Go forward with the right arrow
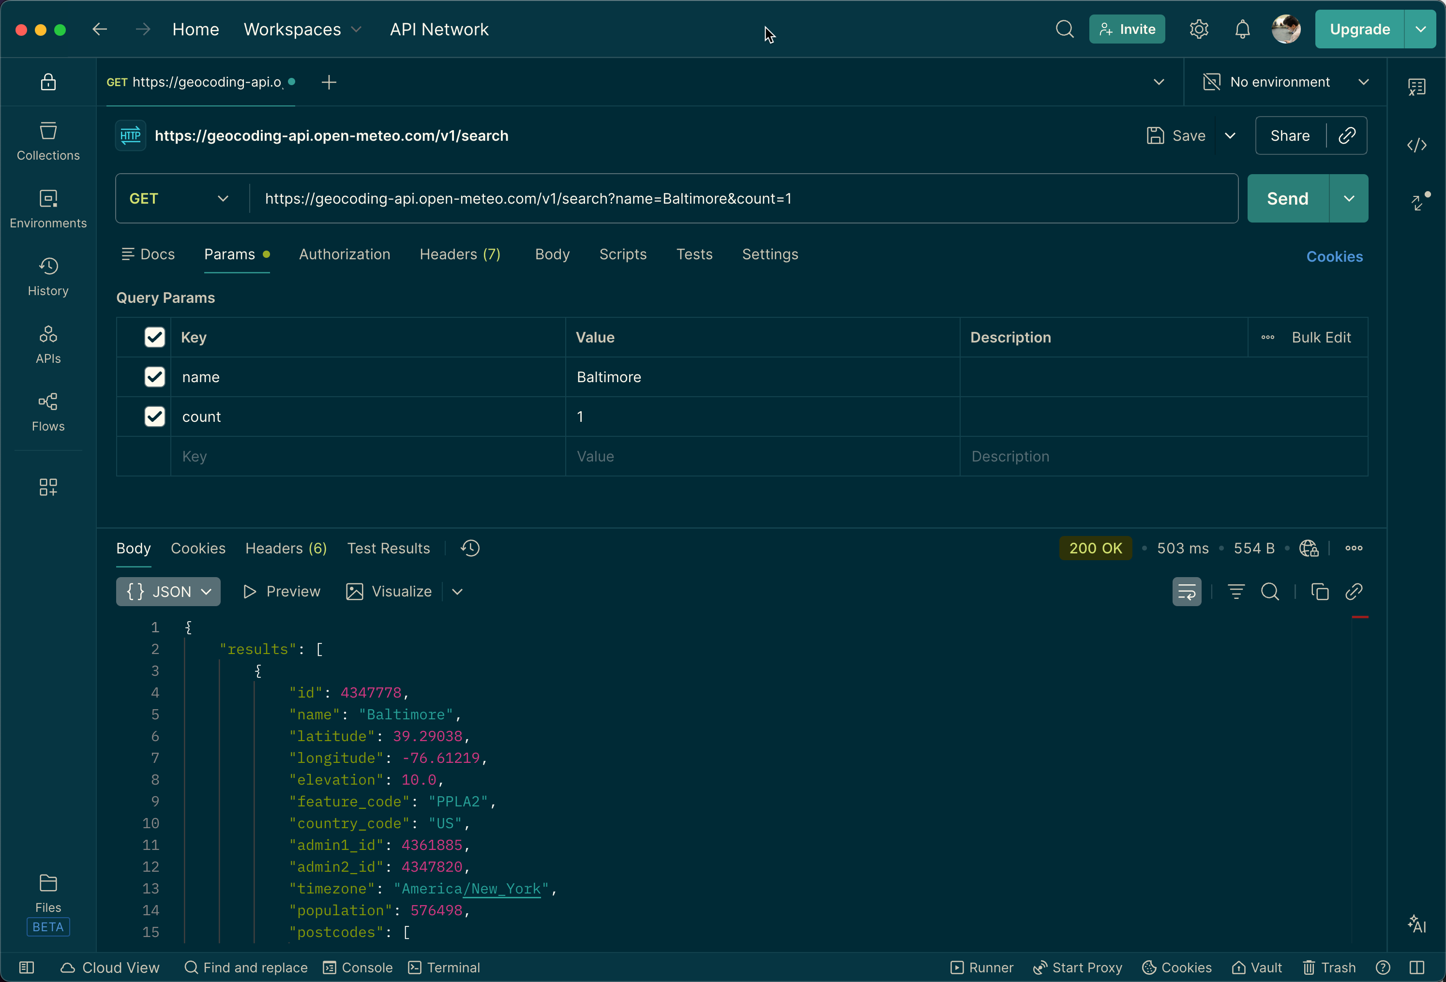Screen dimensions: 1446x982 pyautogui.click(x=143, y=29)
